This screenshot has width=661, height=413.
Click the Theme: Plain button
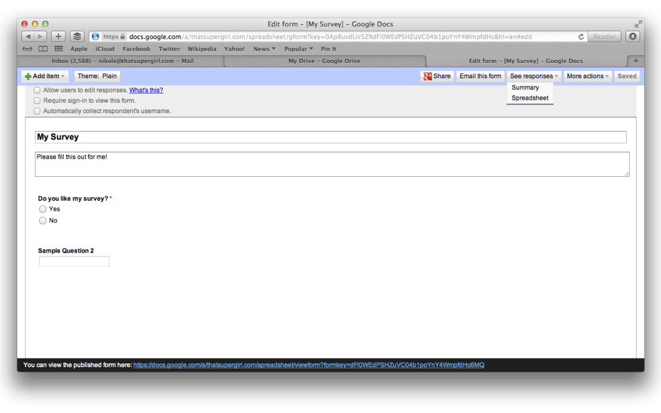[97, 76]
